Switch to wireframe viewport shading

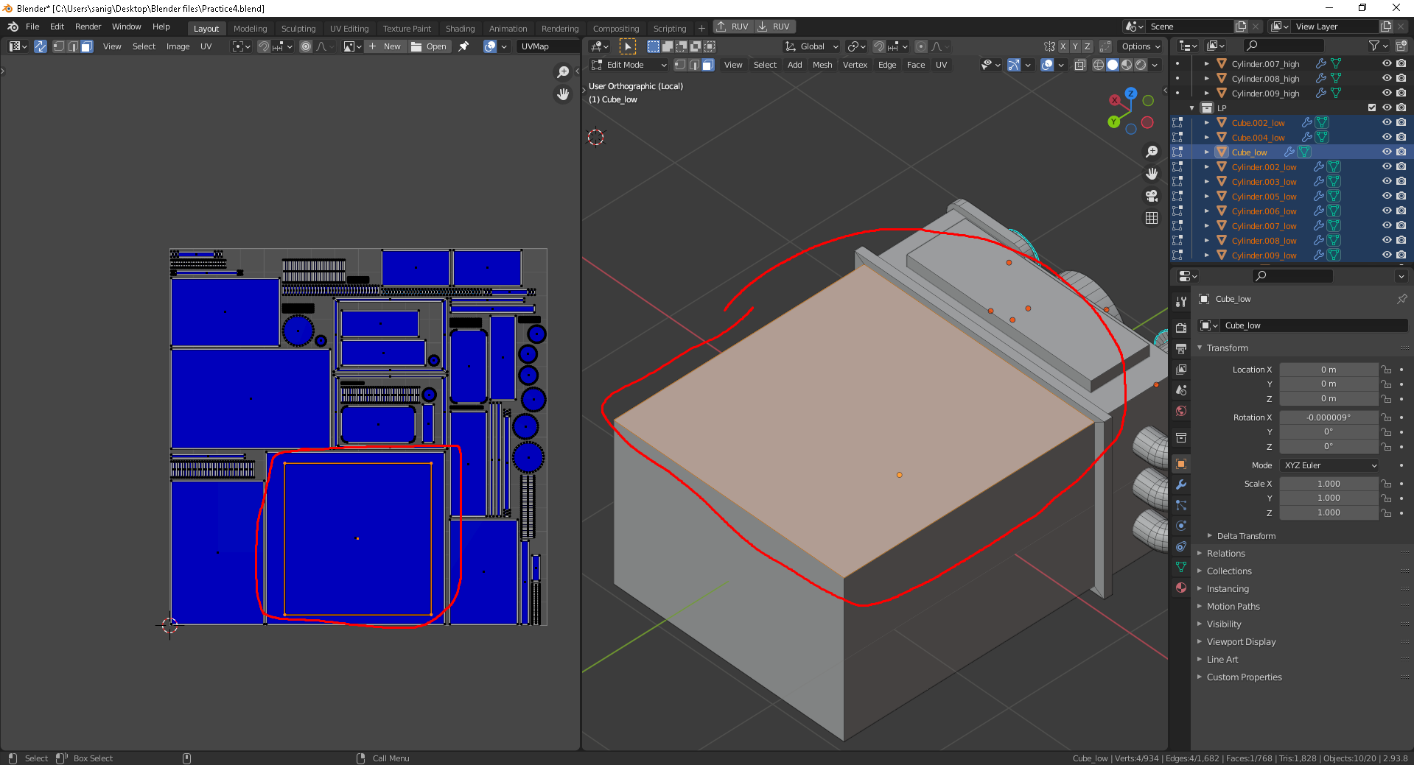[x=1099, y=65]
